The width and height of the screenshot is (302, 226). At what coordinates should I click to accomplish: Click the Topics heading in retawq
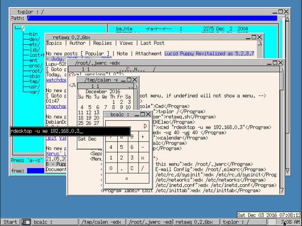pos(54,43)
